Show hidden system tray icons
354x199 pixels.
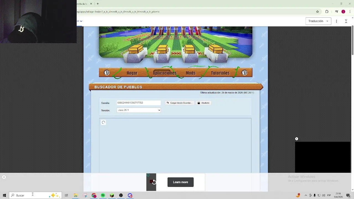(306, 195)
